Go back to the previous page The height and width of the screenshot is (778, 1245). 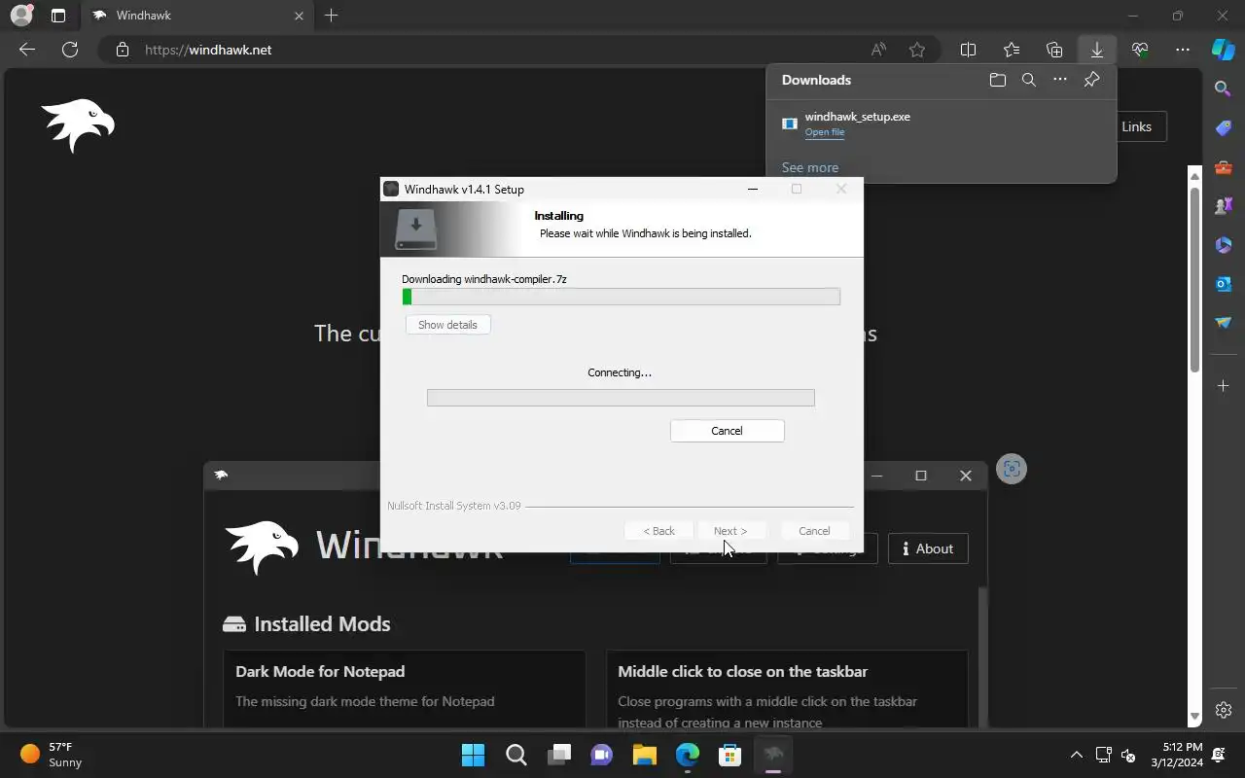tap(27, 50)
